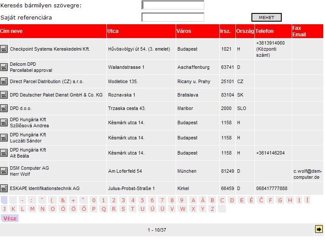Click icon of DPD Deutscher Paket Dienst row
The height and width of the screenshot is (242, 325).
click(4, 95)
